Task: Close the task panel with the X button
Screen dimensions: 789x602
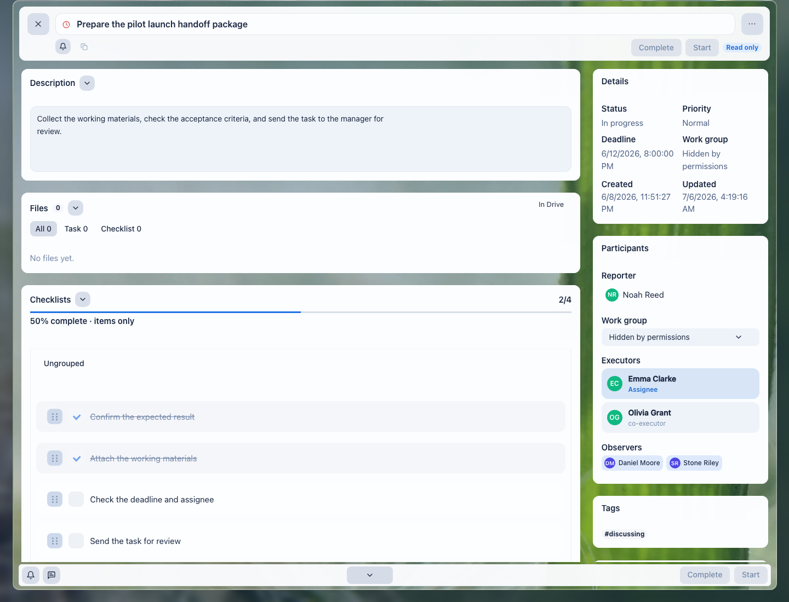Action: (x=38, y=24)
